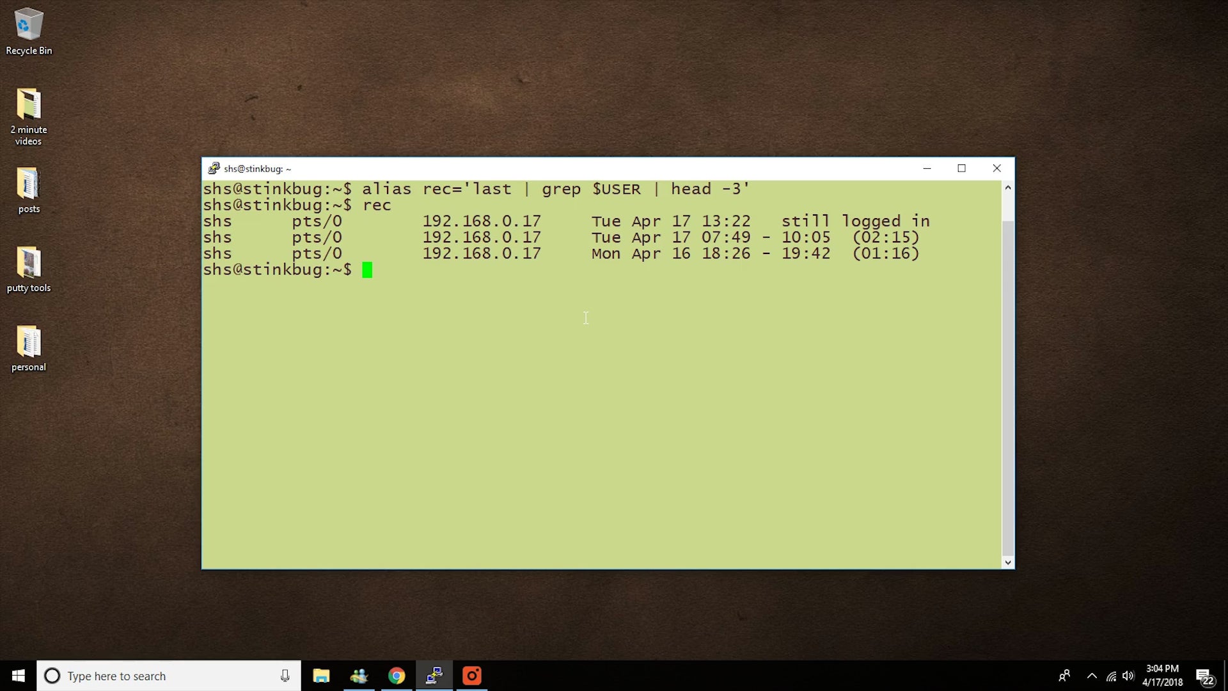Image resolution: width=1228 pixels, height=691 pixels.
Task: Select the 'personal' desktop folder
Action: (29, 349)
